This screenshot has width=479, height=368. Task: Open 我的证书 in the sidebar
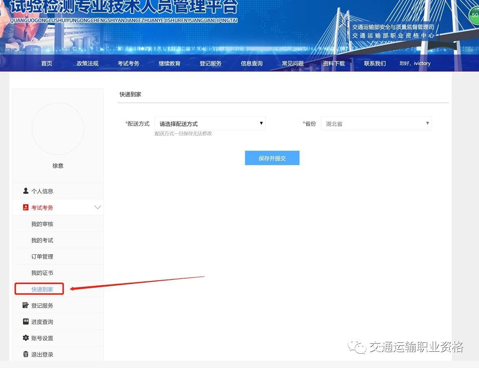[42, 273]
